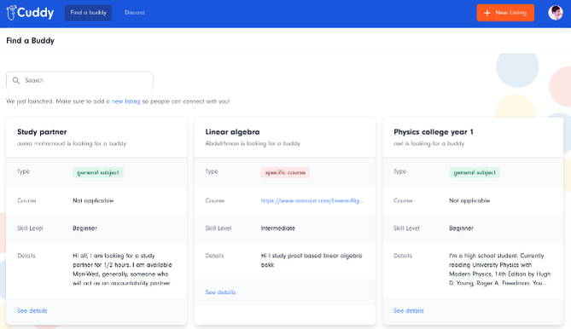Select the Study partner card title
Screen dimensions: 571x329
[42, 132]
